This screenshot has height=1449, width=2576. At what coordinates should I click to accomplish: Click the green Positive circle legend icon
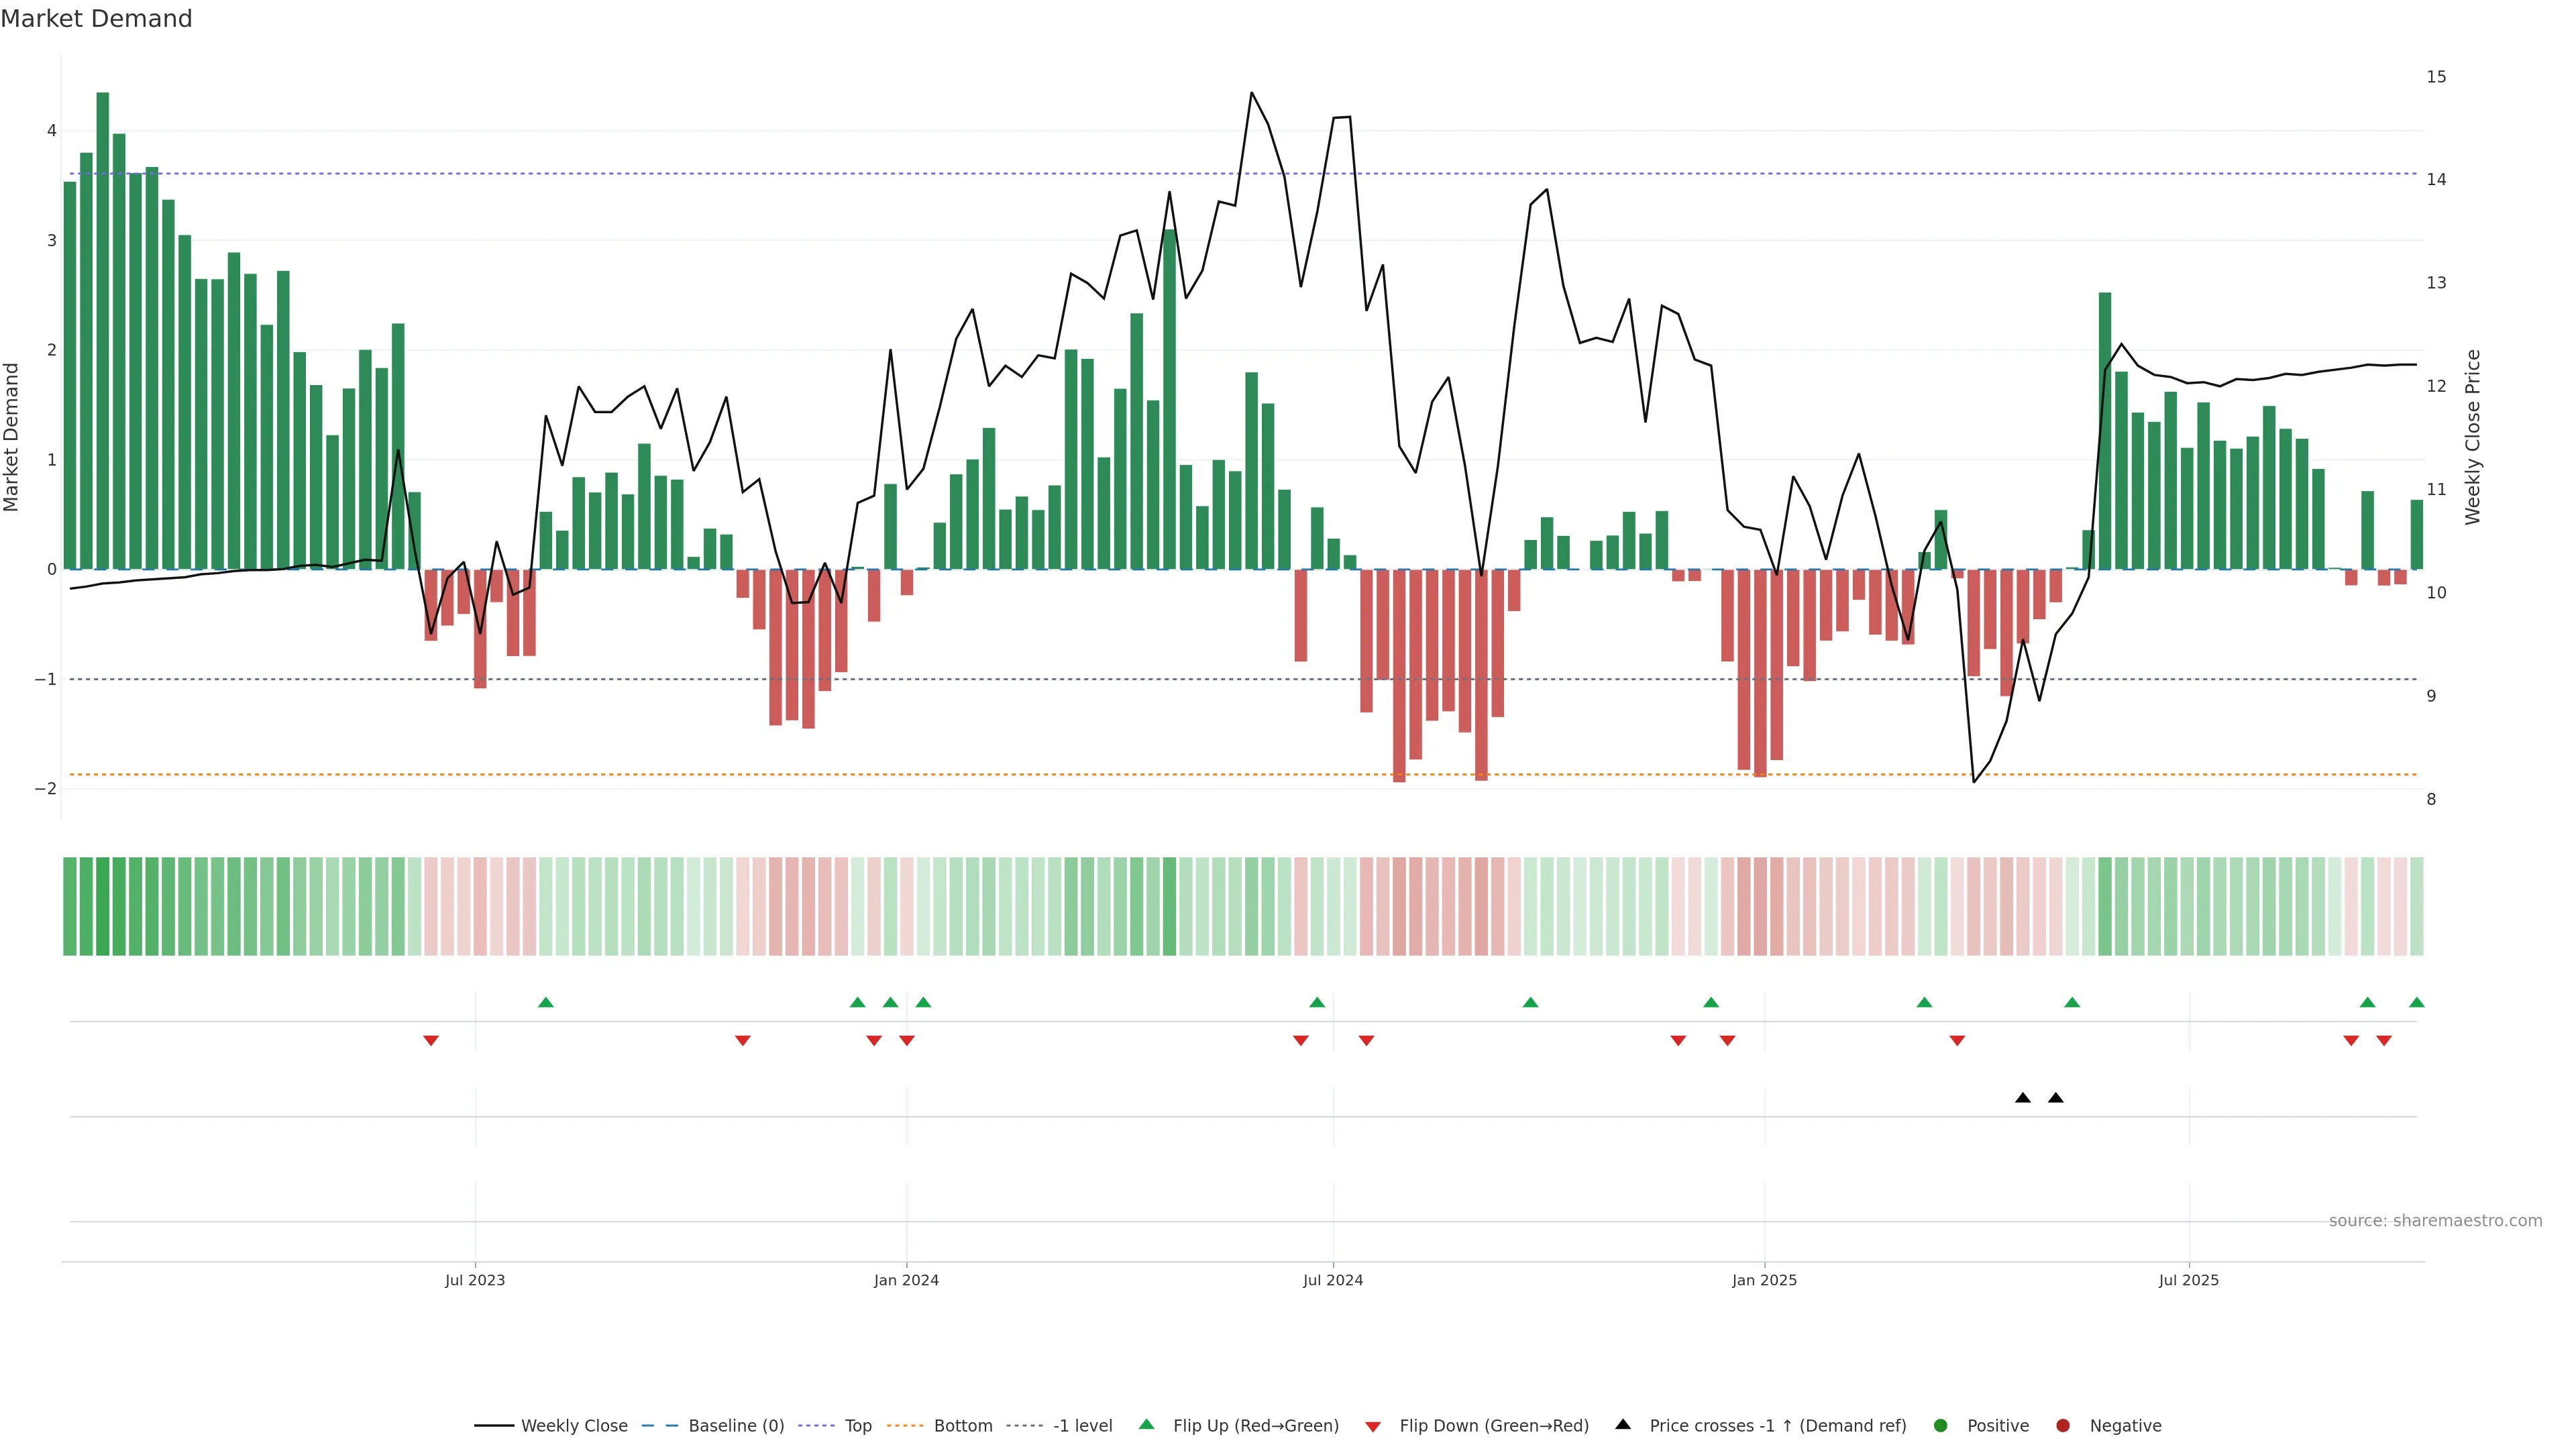[x=1941, y=1425]
